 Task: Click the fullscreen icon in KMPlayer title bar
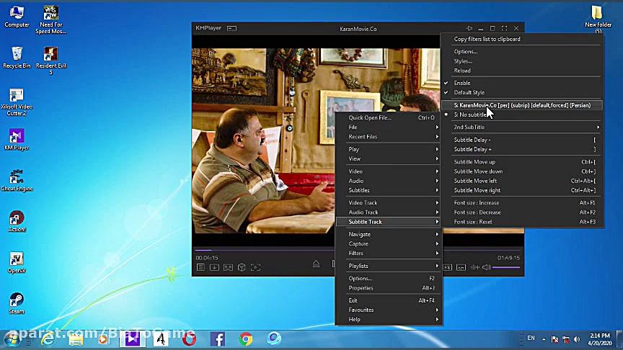point(504,28)
